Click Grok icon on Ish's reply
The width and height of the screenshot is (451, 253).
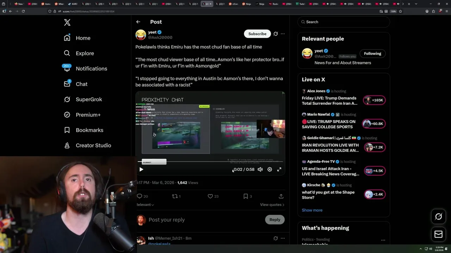click(x=276, y=238)
